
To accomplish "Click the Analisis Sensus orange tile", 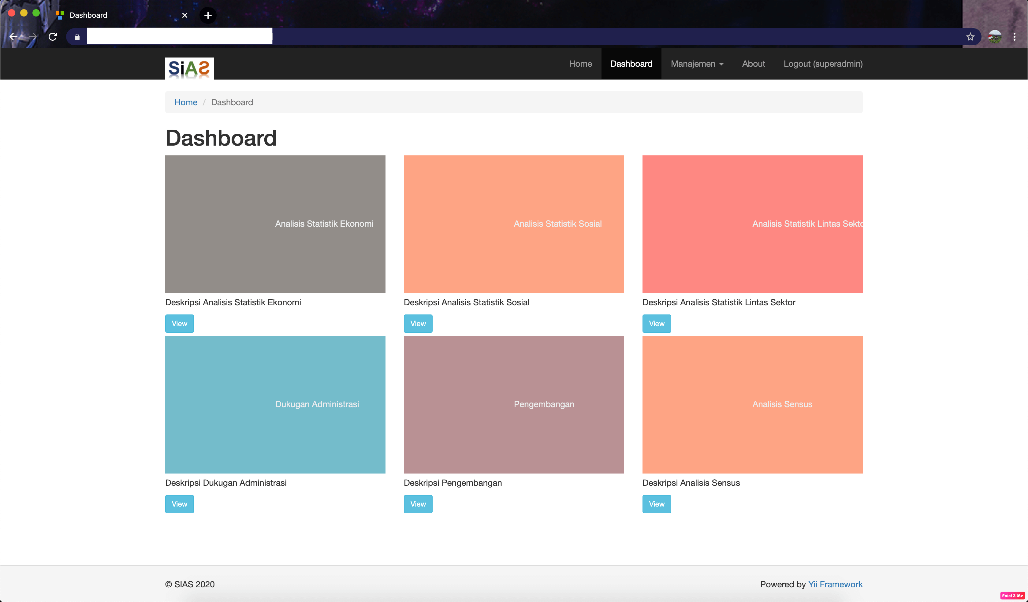I will [x=753, y=405].
